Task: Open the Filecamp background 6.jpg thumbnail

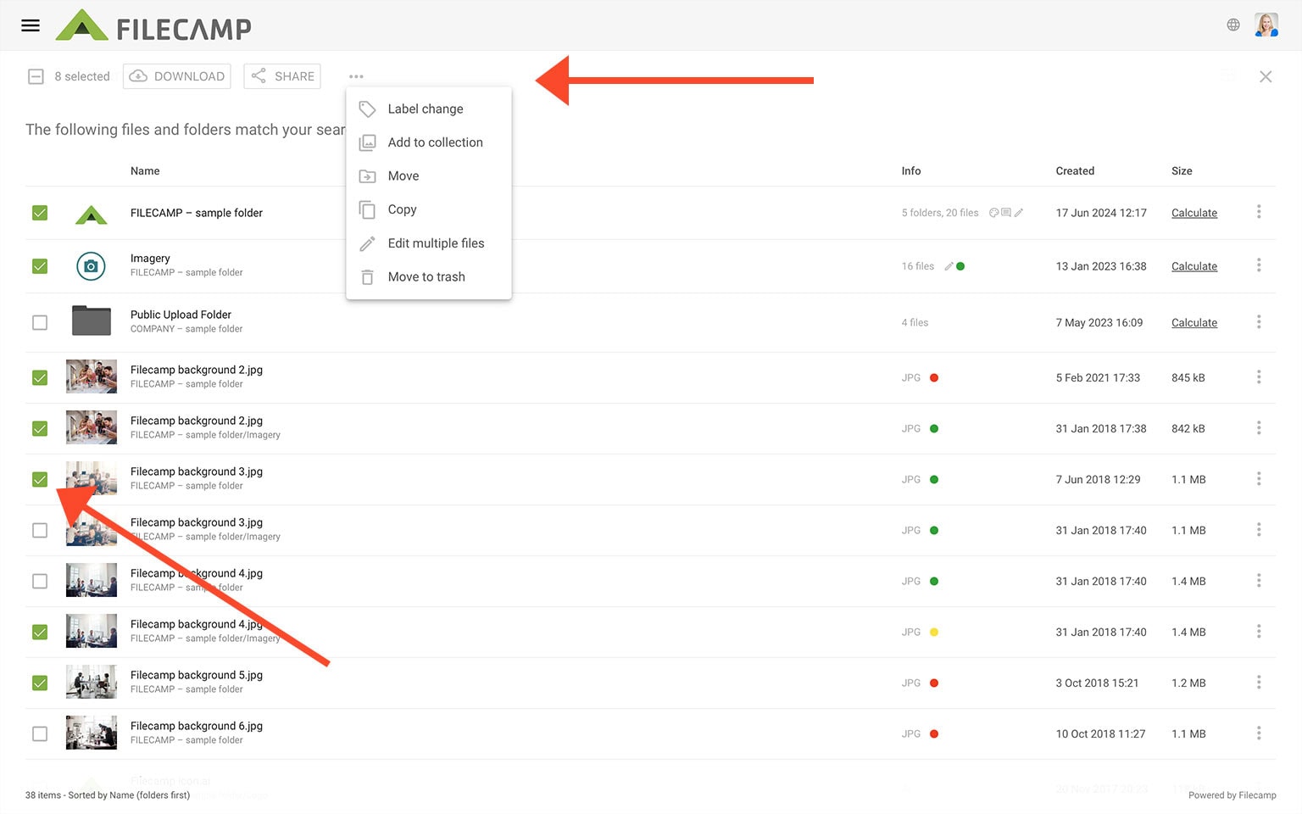Action: (x=92, y=733)
